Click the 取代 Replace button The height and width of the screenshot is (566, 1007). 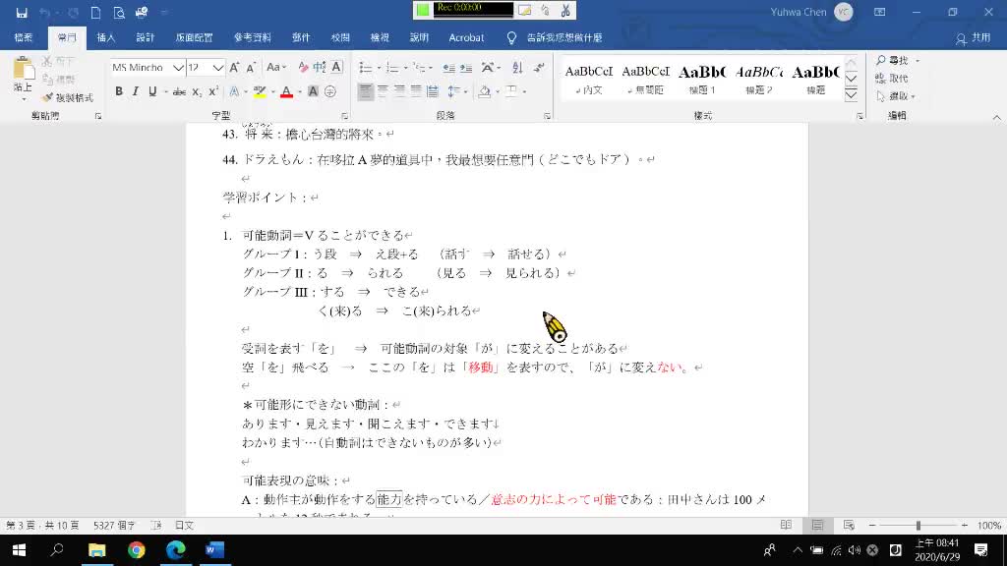891,79
